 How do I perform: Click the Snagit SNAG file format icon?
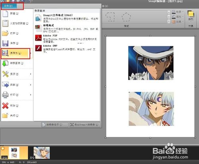38,18
